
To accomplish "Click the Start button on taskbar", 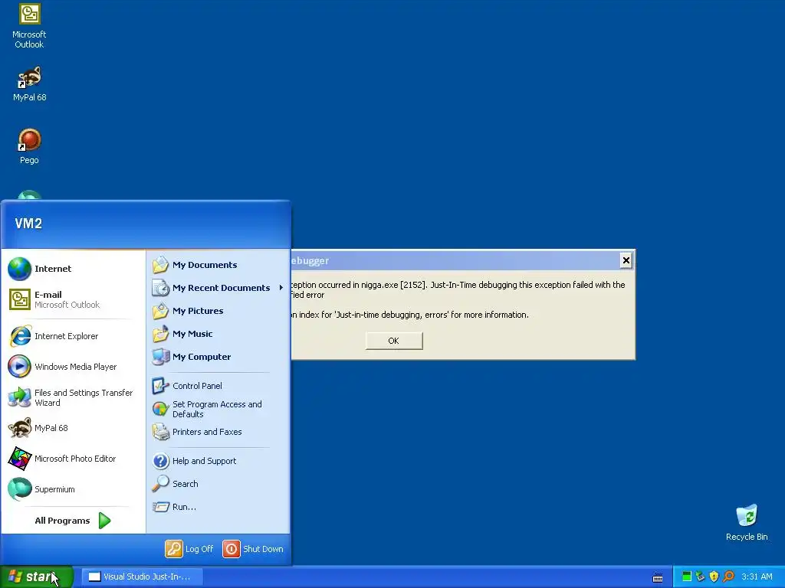I will tap(37, 577).
